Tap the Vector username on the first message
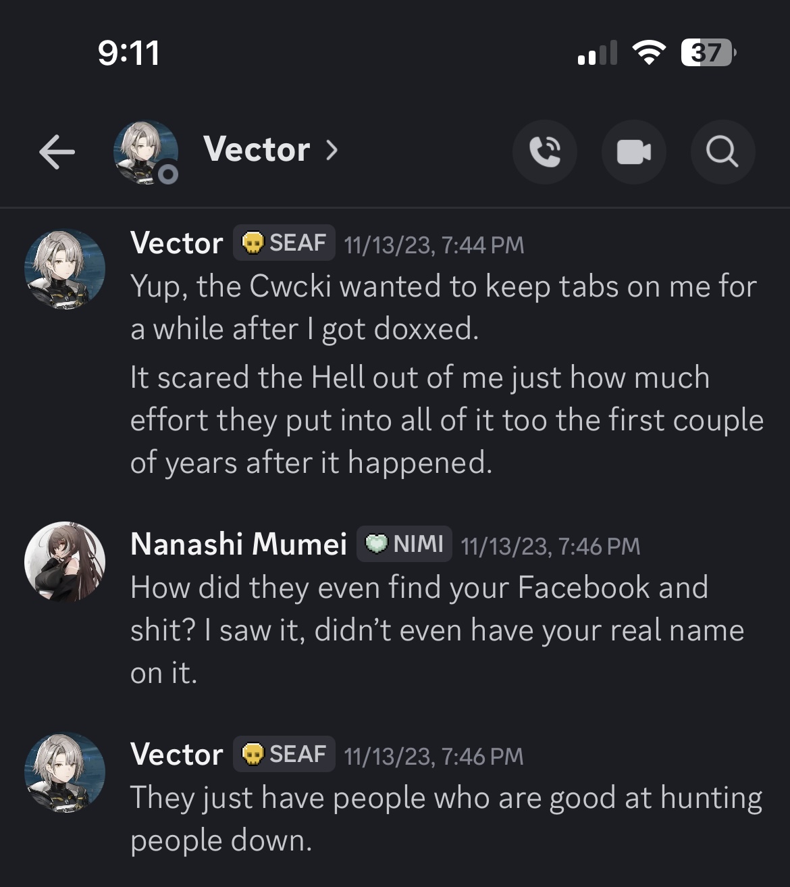This screenshot has height=887, width=790. tap(177, 243)
